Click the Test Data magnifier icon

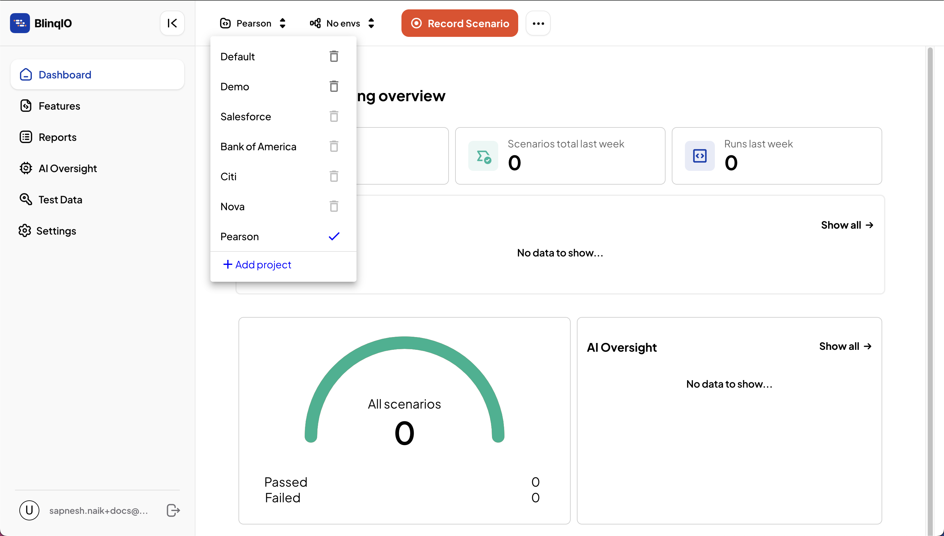(x=26, y=199)
